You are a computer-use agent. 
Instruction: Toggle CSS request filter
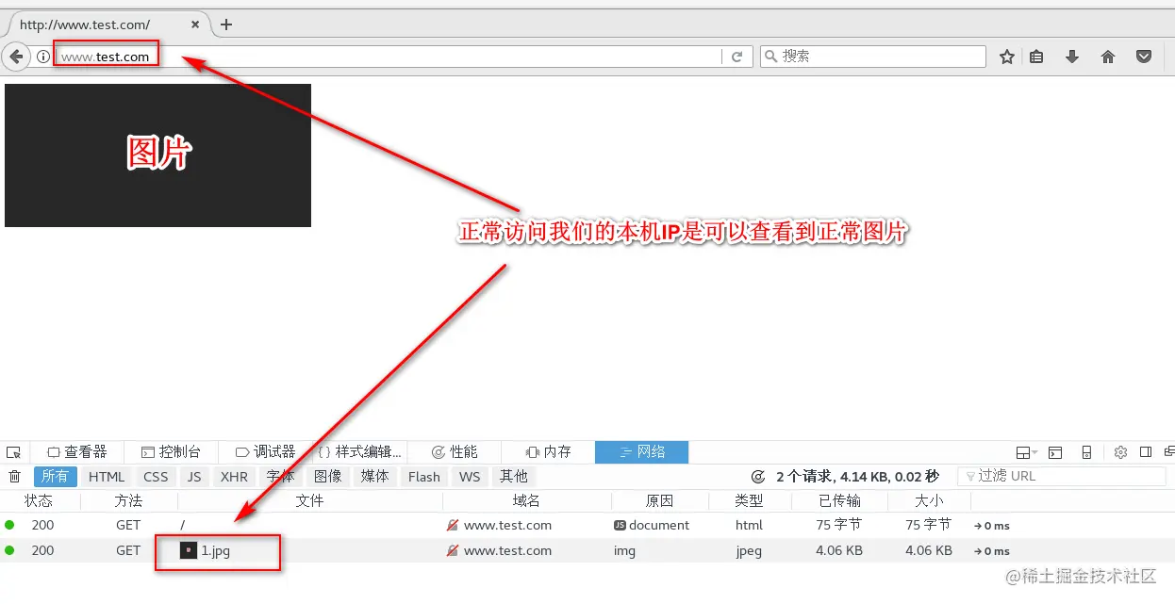[156, 477]
